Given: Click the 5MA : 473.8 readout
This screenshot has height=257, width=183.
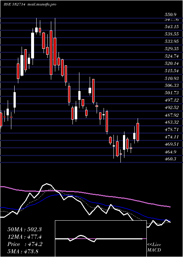Looking at the screenshot, I should tap(23, 251).
